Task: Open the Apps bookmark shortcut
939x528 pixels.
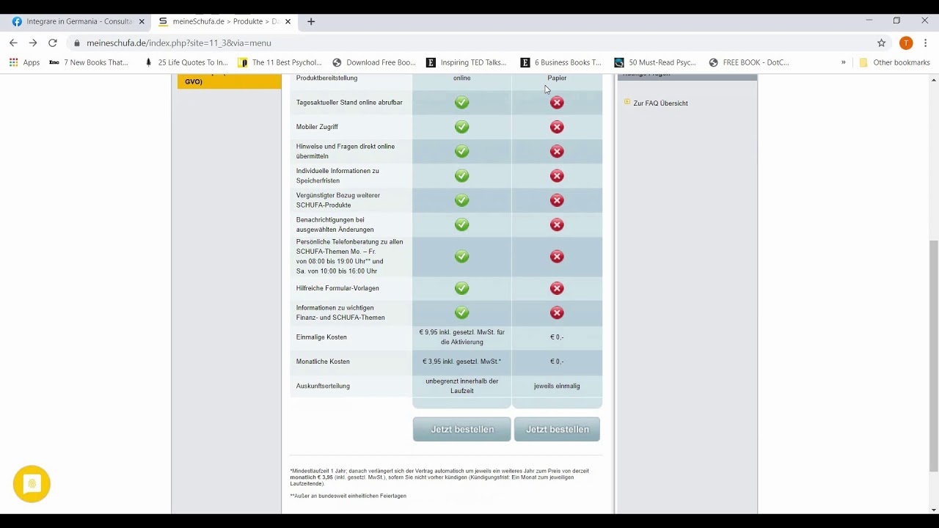Action: (25, 62)
